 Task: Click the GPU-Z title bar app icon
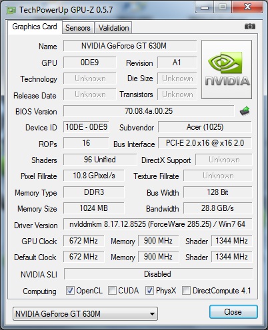pos(11,10)
